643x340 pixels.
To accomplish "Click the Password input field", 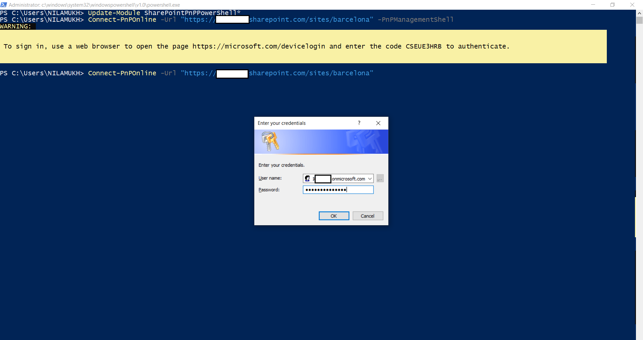I will tap(338, 190).
